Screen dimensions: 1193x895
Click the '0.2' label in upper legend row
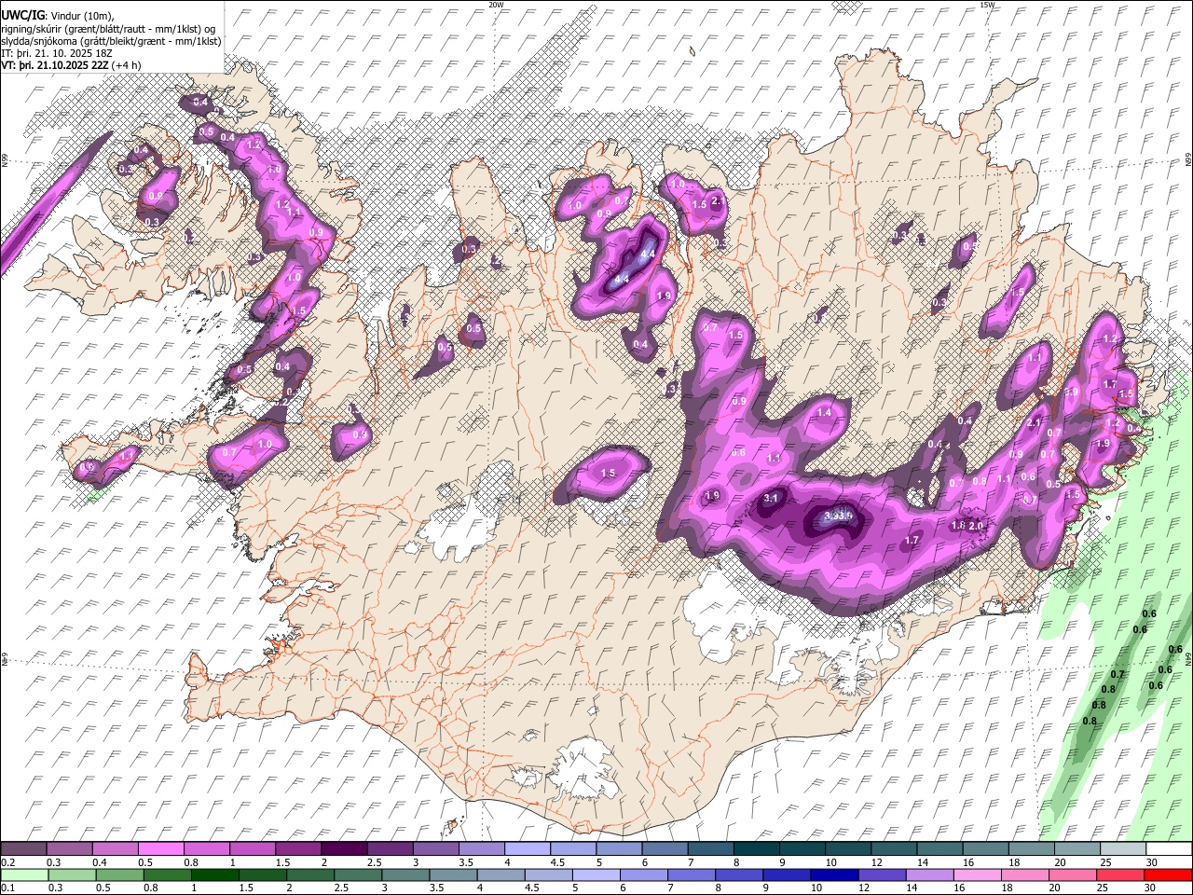coord(8,862)
